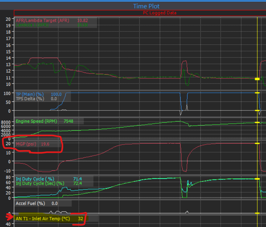
Task: Click the engine speed value 7548
Action: click(69, 121)
